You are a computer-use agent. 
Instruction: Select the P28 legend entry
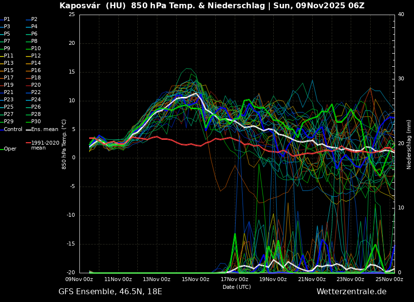click(x=36, y=114)
